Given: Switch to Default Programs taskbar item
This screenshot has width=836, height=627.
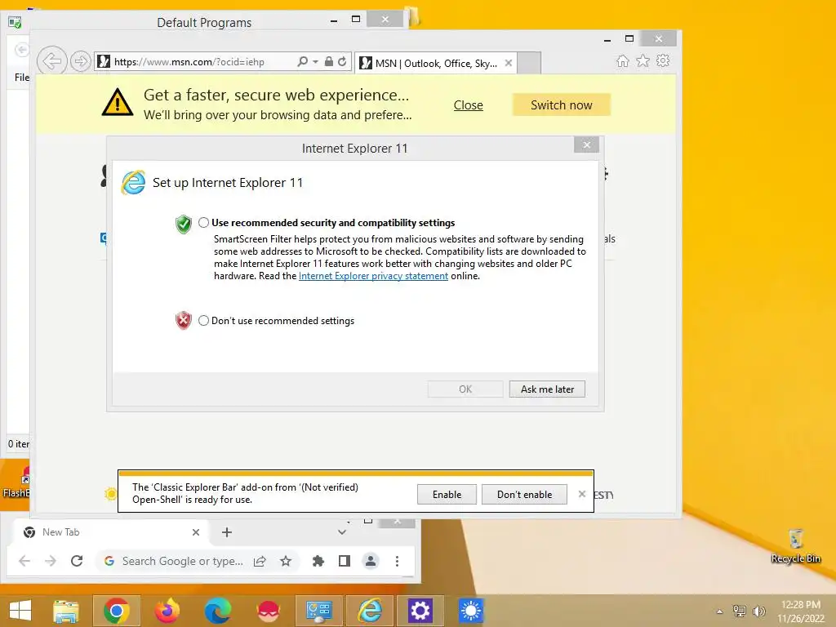Looking at the screenshot, I should (x=319, y=611).
